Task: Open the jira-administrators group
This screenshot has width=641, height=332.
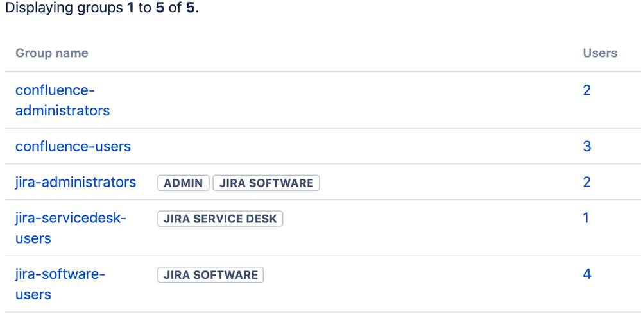Action: (x=76, y=182)
